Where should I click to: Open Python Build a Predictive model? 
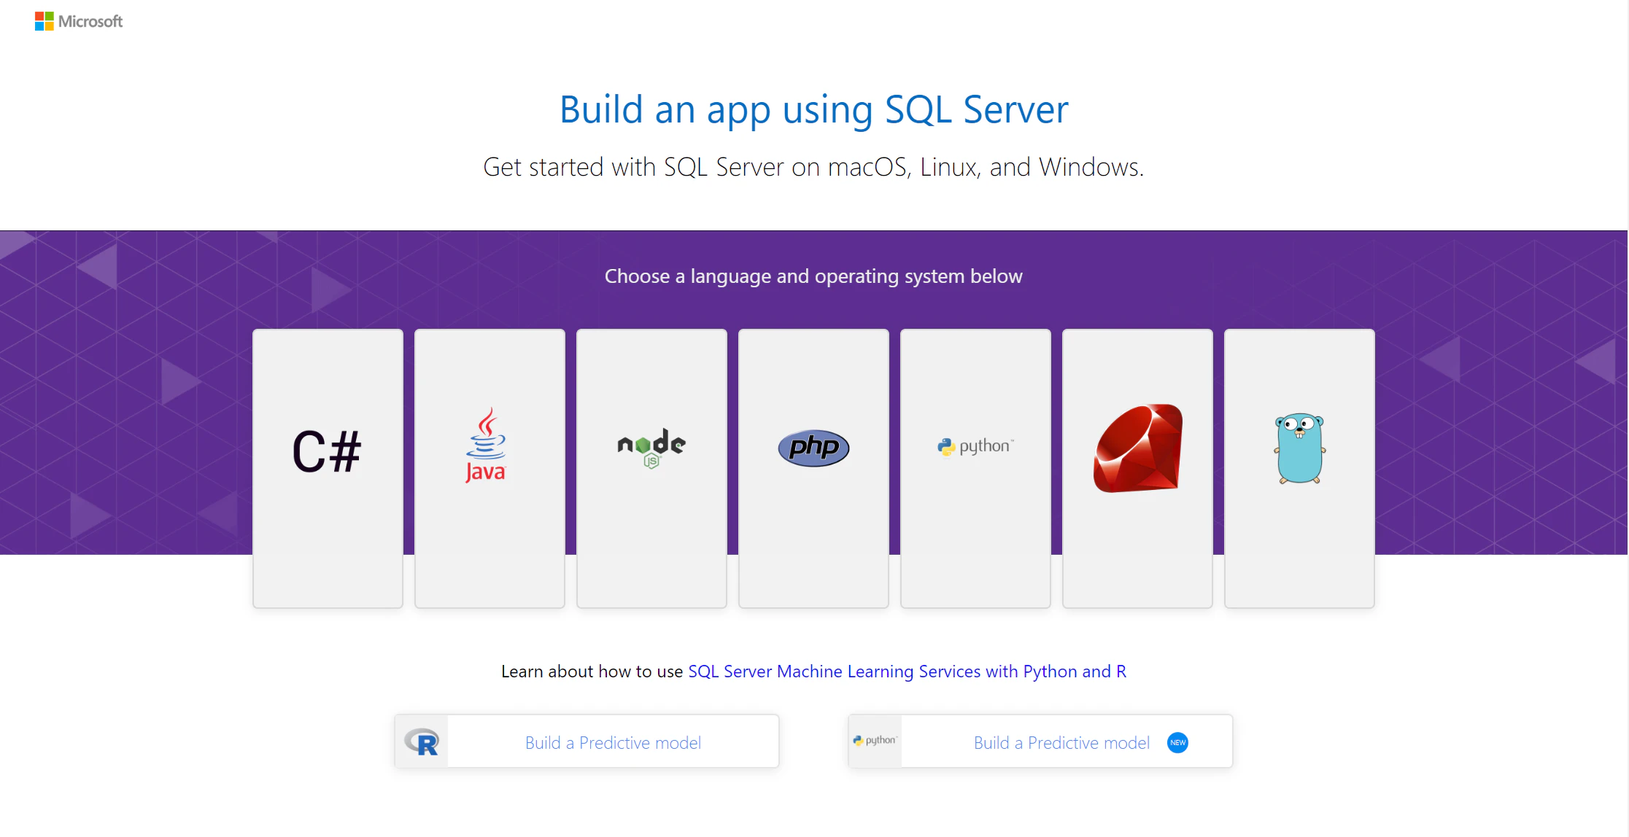1061,742
